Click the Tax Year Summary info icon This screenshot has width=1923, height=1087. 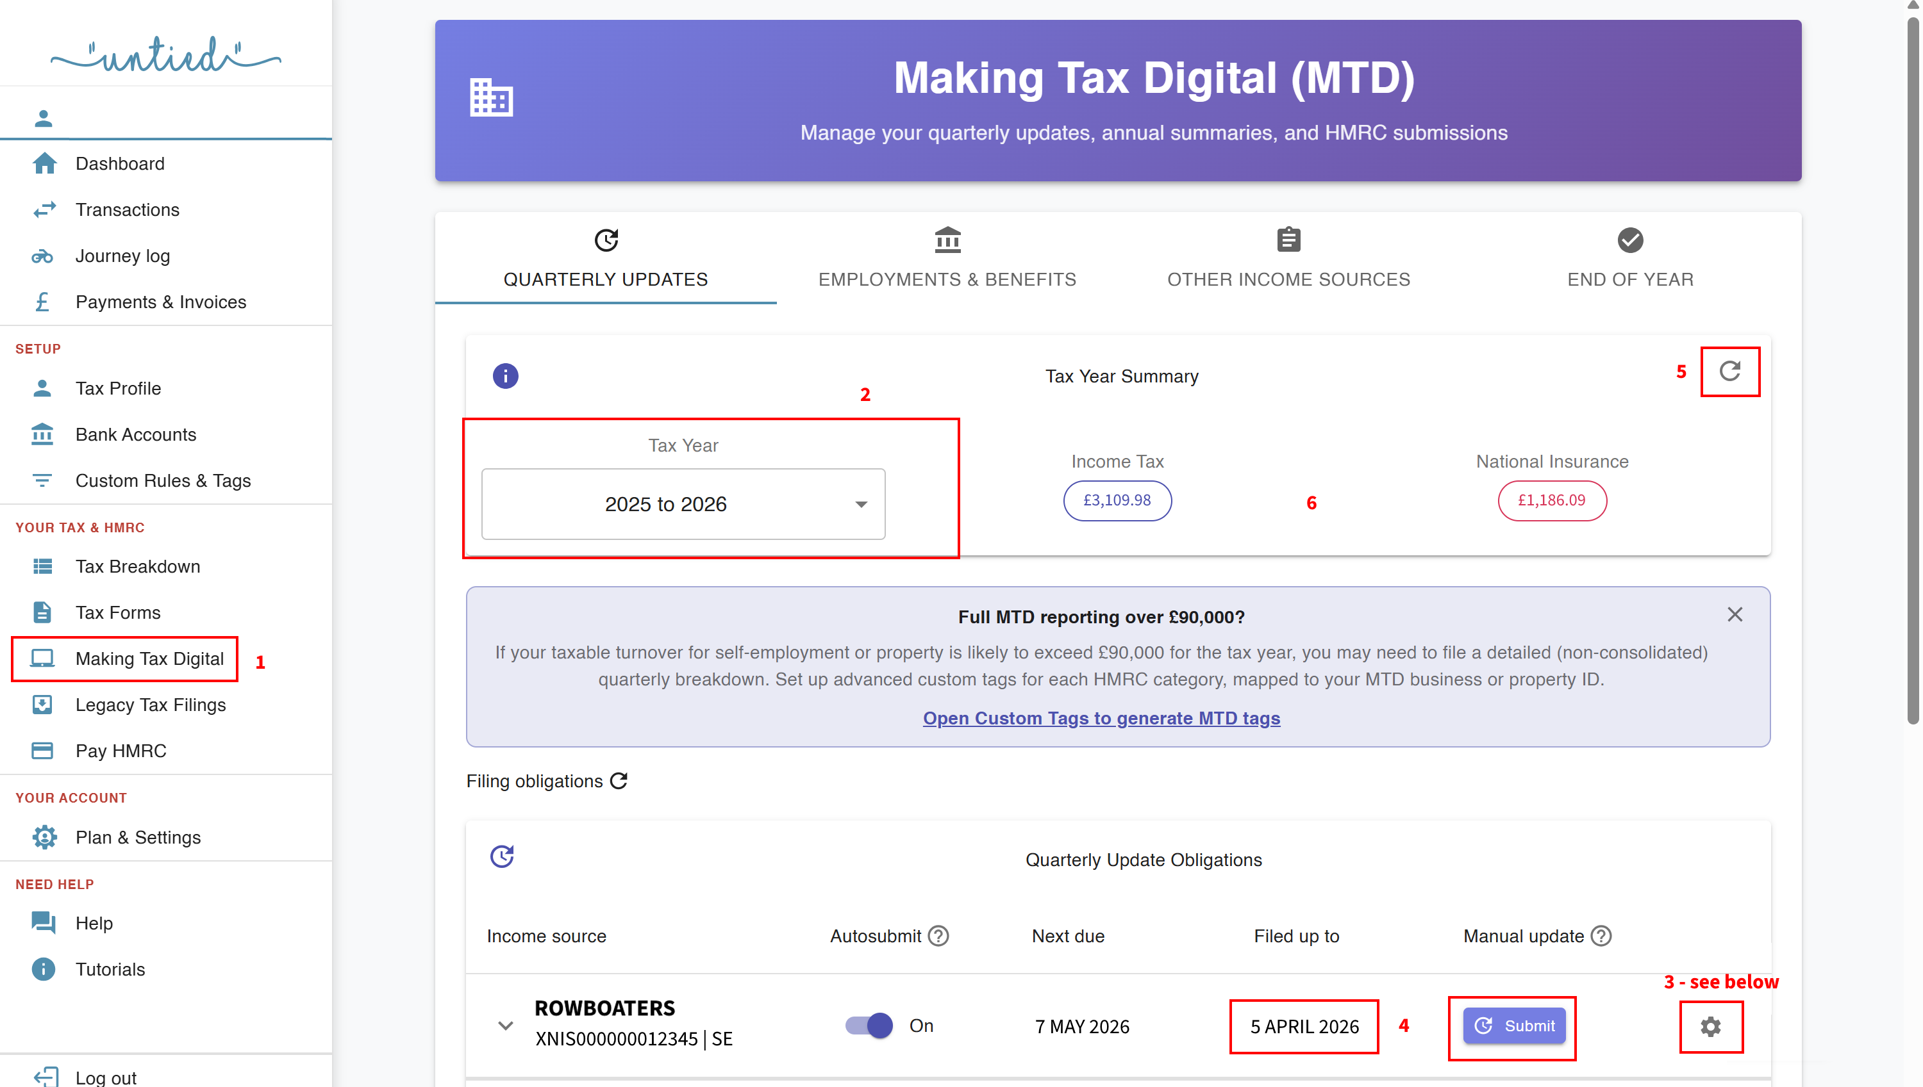pos(505,375)
